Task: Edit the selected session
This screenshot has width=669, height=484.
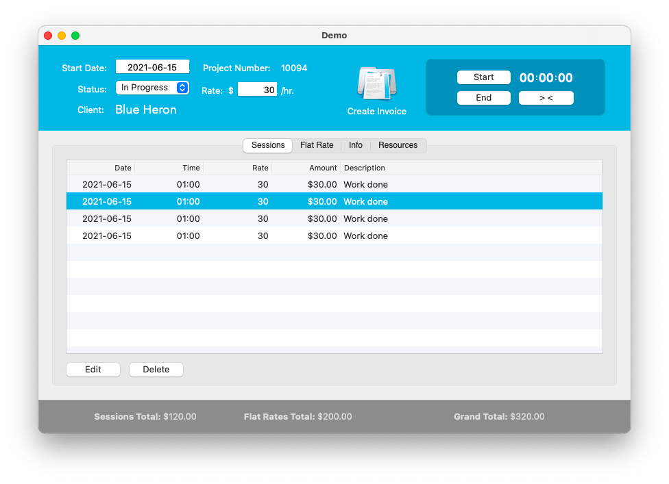Action: pyautogui.click(x=93, y=370)
